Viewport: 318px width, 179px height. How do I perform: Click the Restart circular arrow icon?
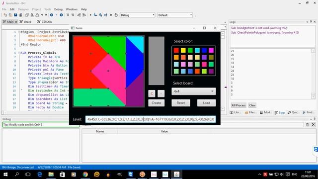coord(116,15)
